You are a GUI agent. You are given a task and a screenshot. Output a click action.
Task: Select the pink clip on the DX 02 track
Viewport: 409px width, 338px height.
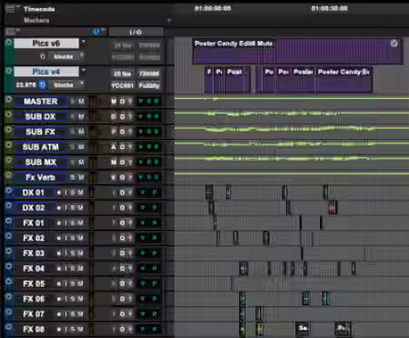click(332, 207)
